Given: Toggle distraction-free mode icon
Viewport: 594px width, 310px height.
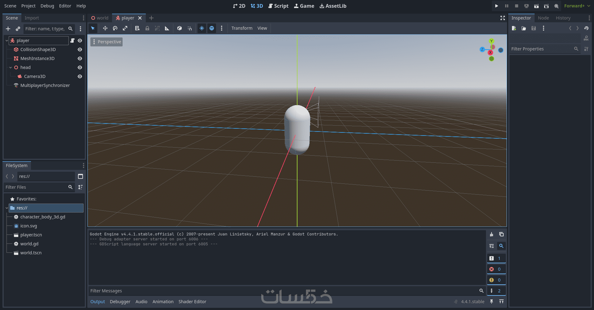Looking at the screenshot, I should (503, 18).
